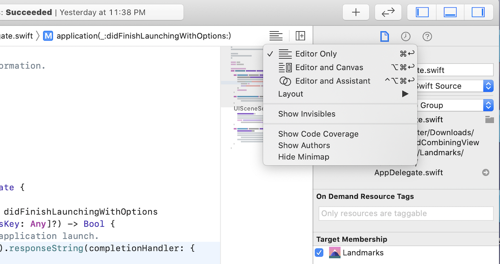Add an editor on the right

tap(301, 36)
